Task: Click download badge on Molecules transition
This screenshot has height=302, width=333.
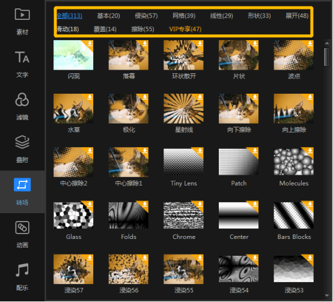Action: point(310,151)
